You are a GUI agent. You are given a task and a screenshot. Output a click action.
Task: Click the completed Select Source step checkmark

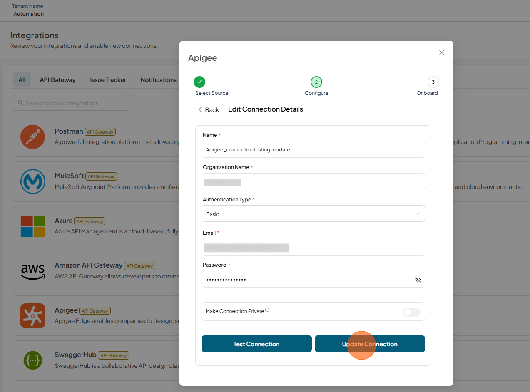coord(199,82)
